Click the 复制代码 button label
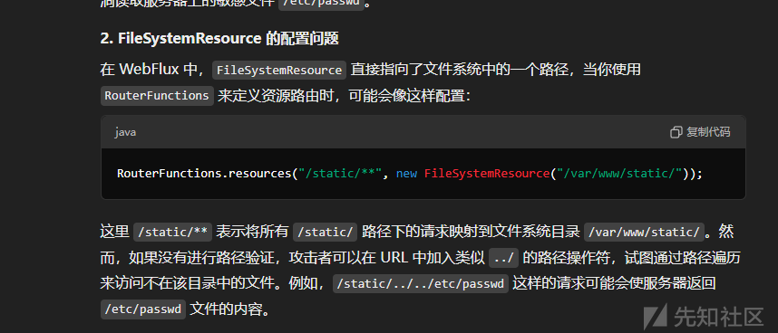The height and width of the screenshot is (333, 778). click(x=708, y=132)
